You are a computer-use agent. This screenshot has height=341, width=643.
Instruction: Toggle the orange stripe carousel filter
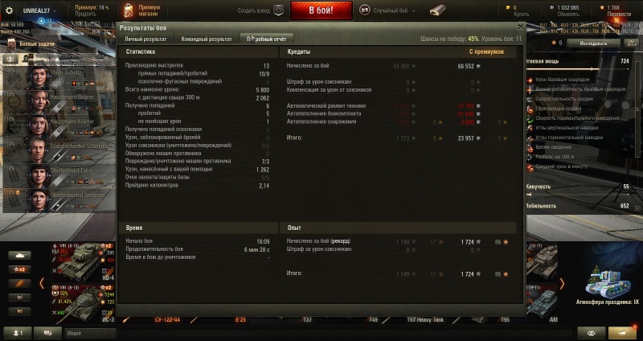[19, 284]
